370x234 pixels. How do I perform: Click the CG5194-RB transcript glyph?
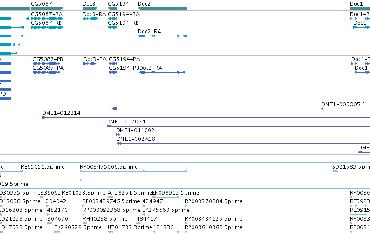click(x=112, y=27)
